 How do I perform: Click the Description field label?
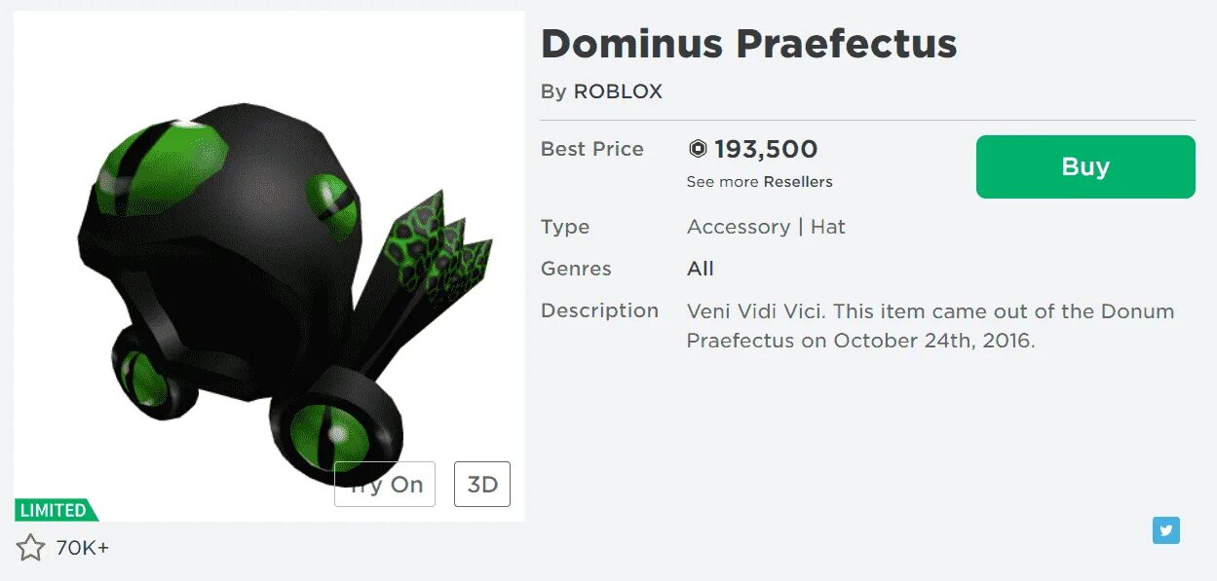pyautogui.click(x=599, y=310)
